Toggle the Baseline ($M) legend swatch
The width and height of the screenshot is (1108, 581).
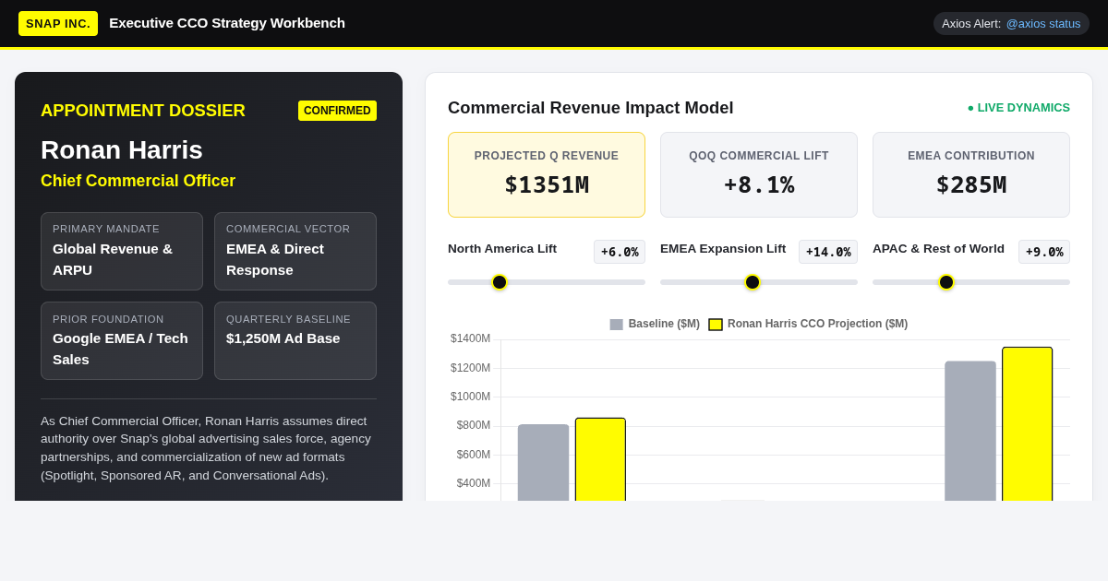616,325
